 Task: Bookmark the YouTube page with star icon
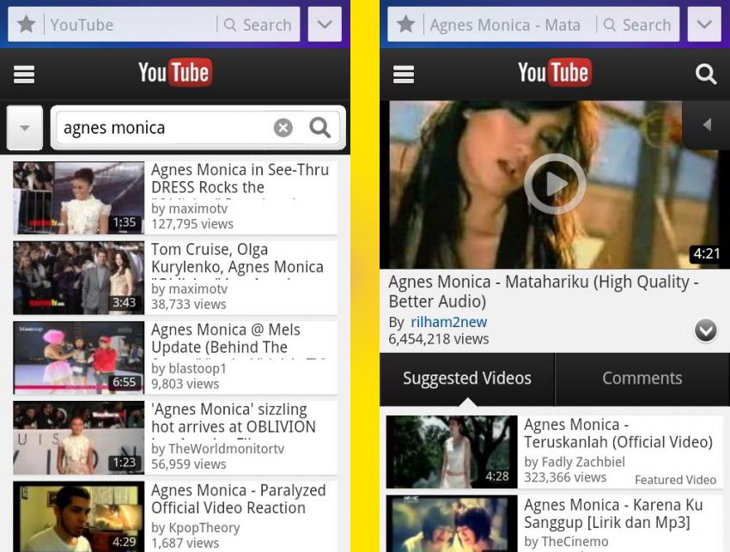pos(27,24)
